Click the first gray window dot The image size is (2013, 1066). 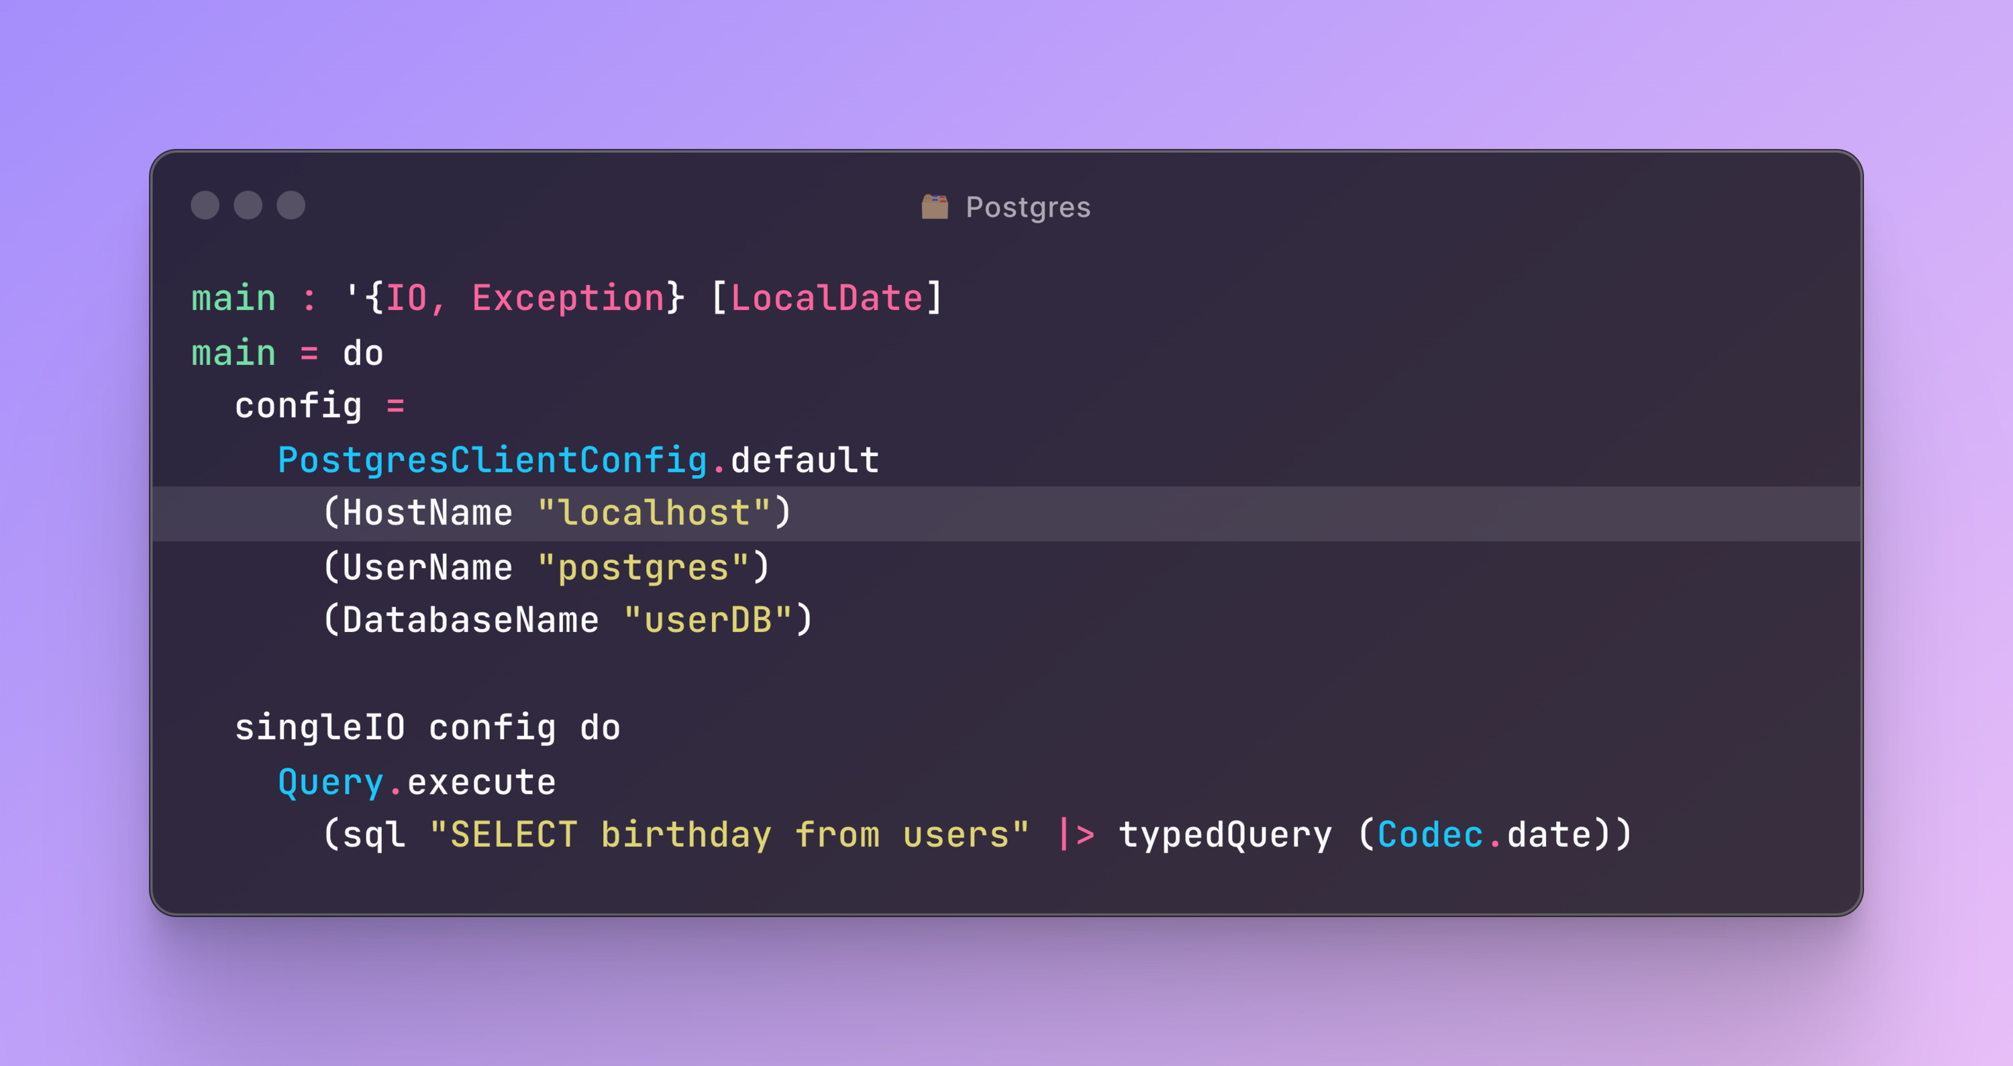205,205
